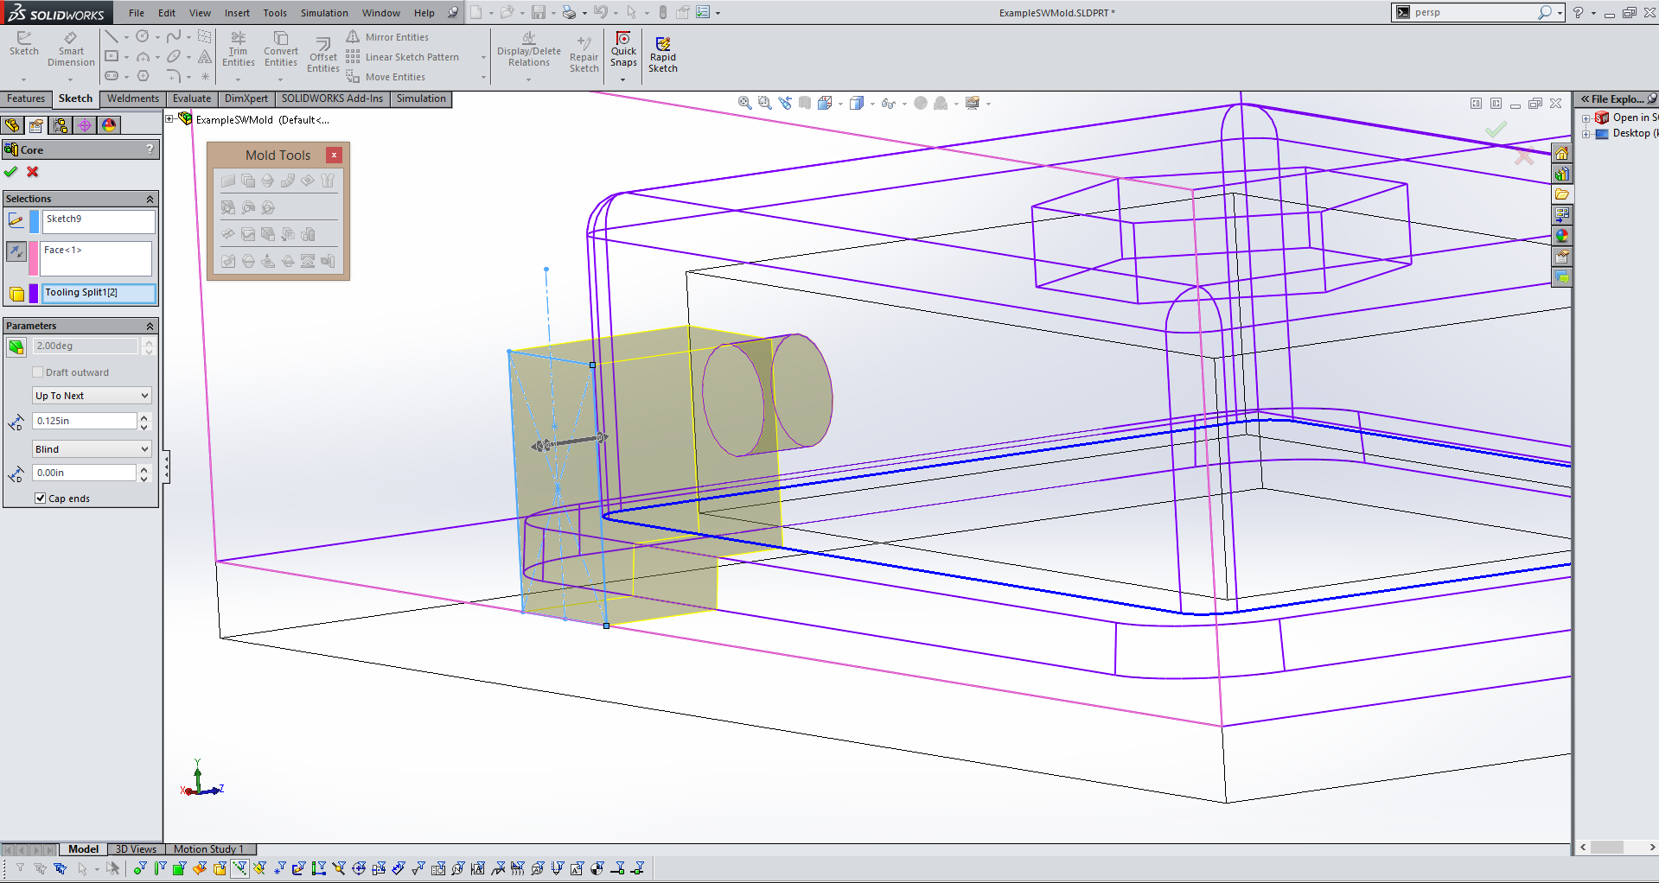Confirm with the corner checkmark in viewport
Image resolution: width=1659 pixels, height=883 pixels.
pos(1496,130)
